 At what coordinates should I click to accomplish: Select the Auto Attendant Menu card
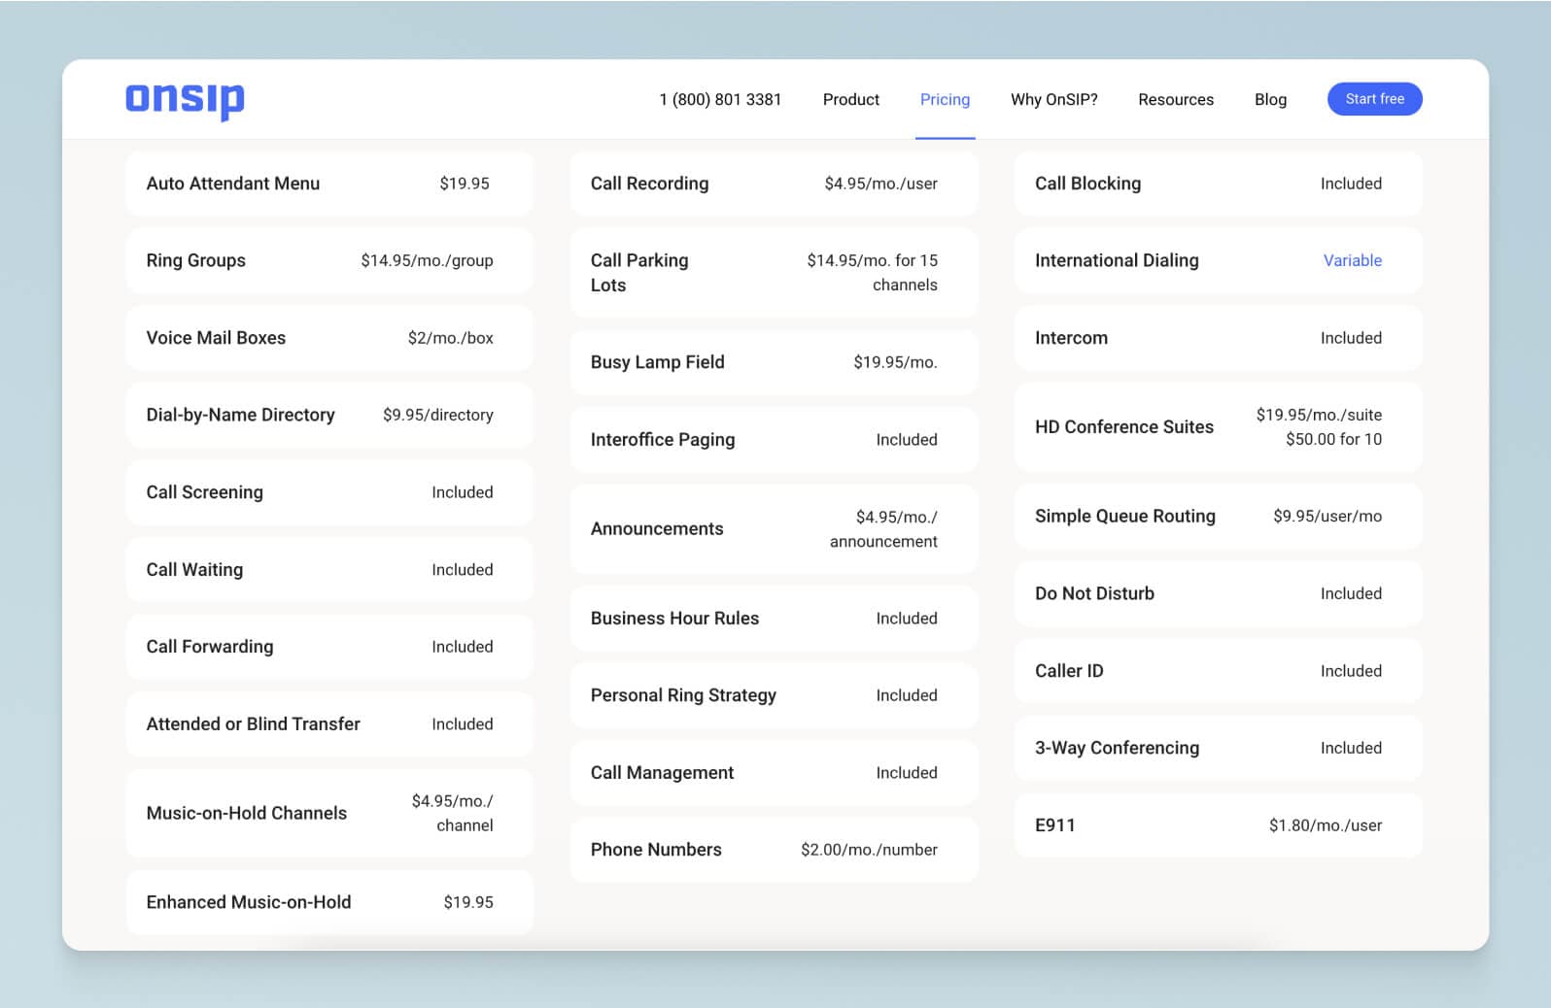(x=329, y=184)
